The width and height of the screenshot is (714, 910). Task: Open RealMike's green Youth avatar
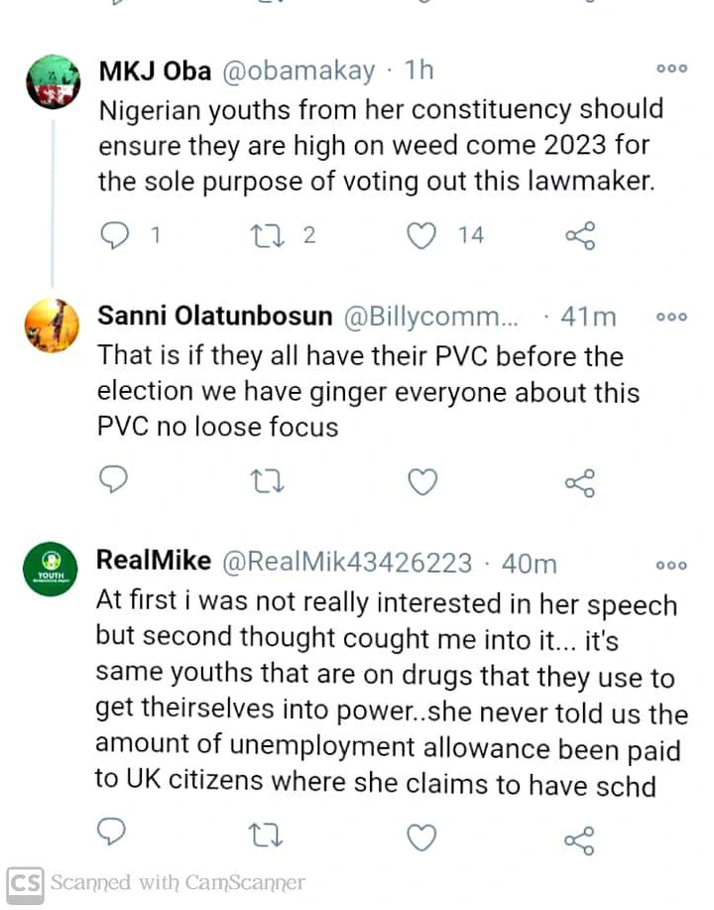[51, 569]
